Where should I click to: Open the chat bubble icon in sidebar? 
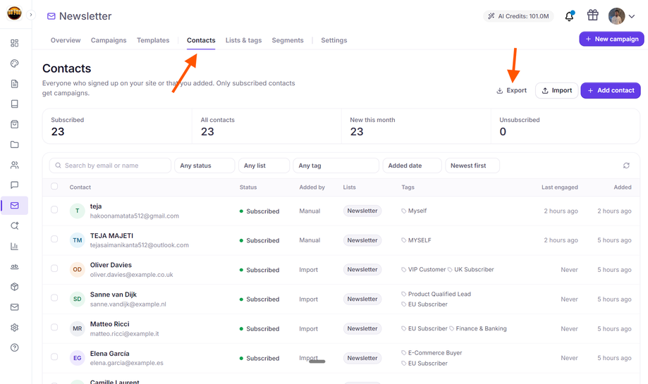pyautogui.click(x=15, y=185)
